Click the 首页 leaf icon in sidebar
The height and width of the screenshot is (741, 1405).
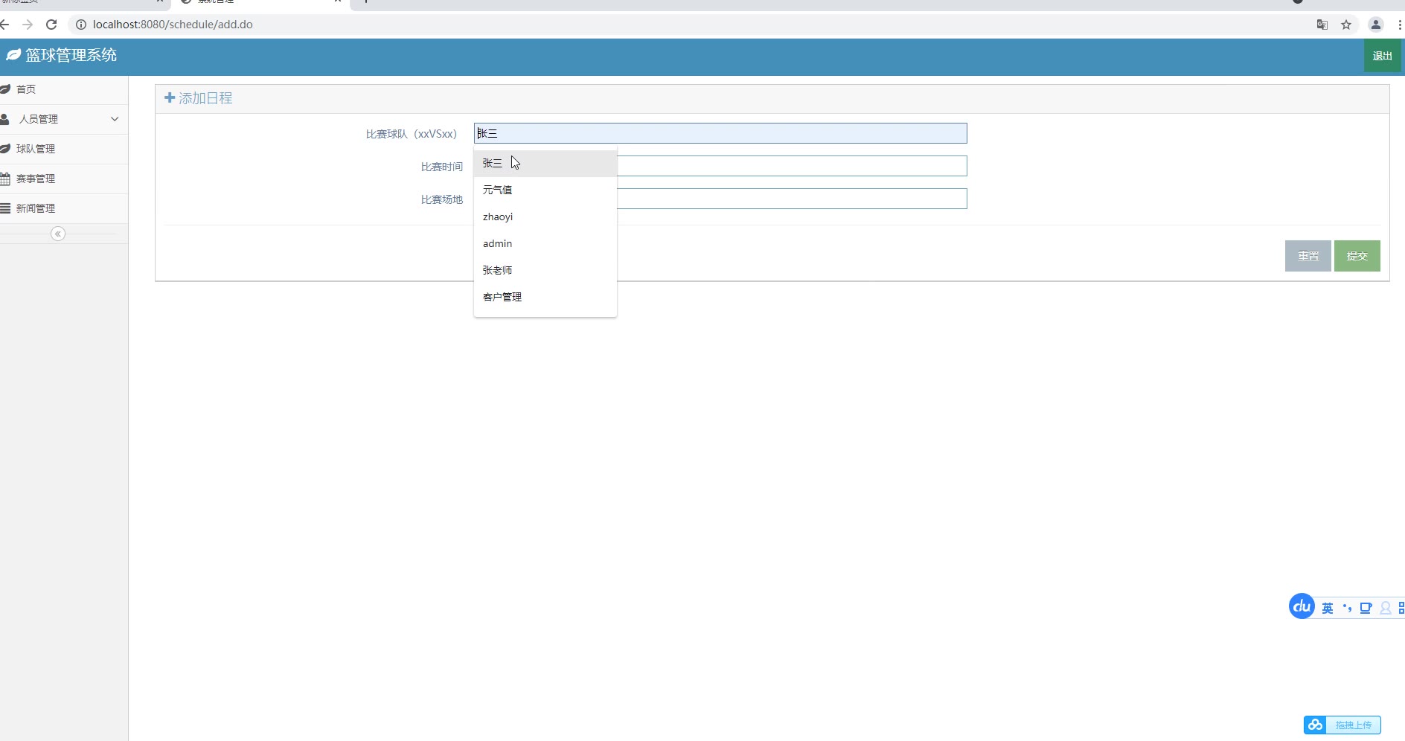pos(5,89)
